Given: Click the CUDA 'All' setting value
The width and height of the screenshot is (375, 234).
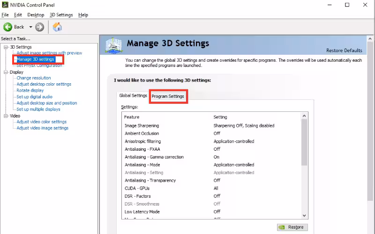Looking at the screenshot, I should pos(216,189).
